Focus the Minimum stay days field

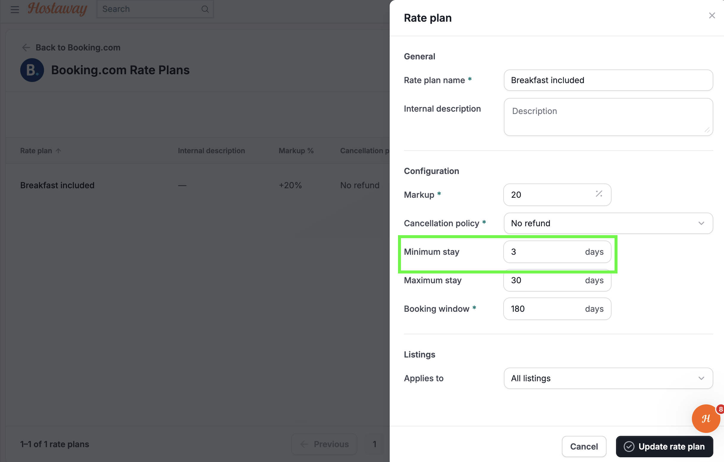tap(557, 252)
